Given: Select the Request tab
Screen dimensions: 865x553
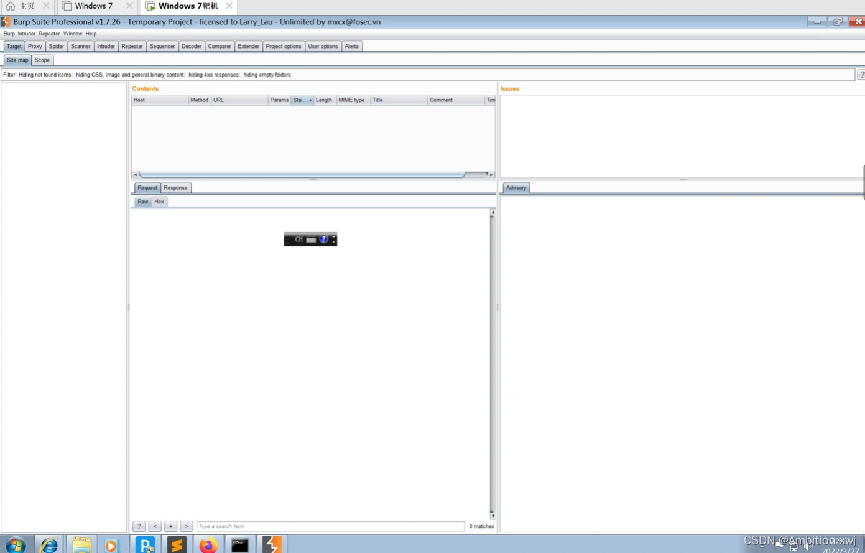Looking at the screenshot, I should tap(147, 188).
